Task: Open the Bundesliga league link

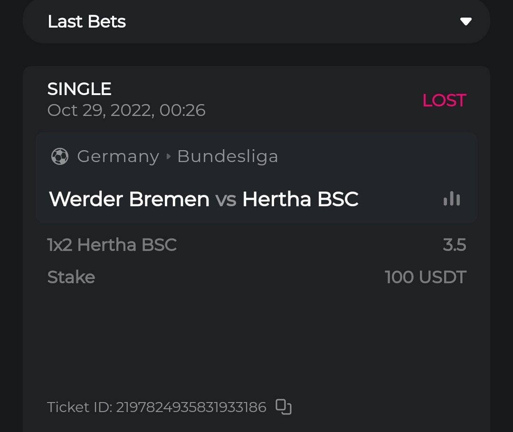Action: pos(228,156)
